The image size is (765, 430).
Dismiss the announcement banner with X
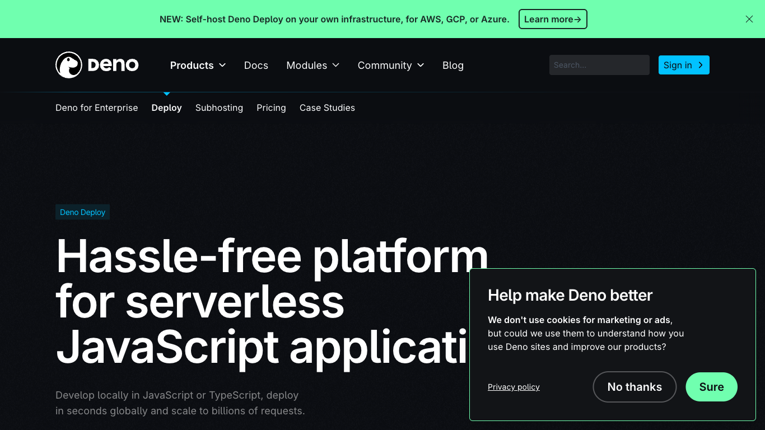point(749,19)
